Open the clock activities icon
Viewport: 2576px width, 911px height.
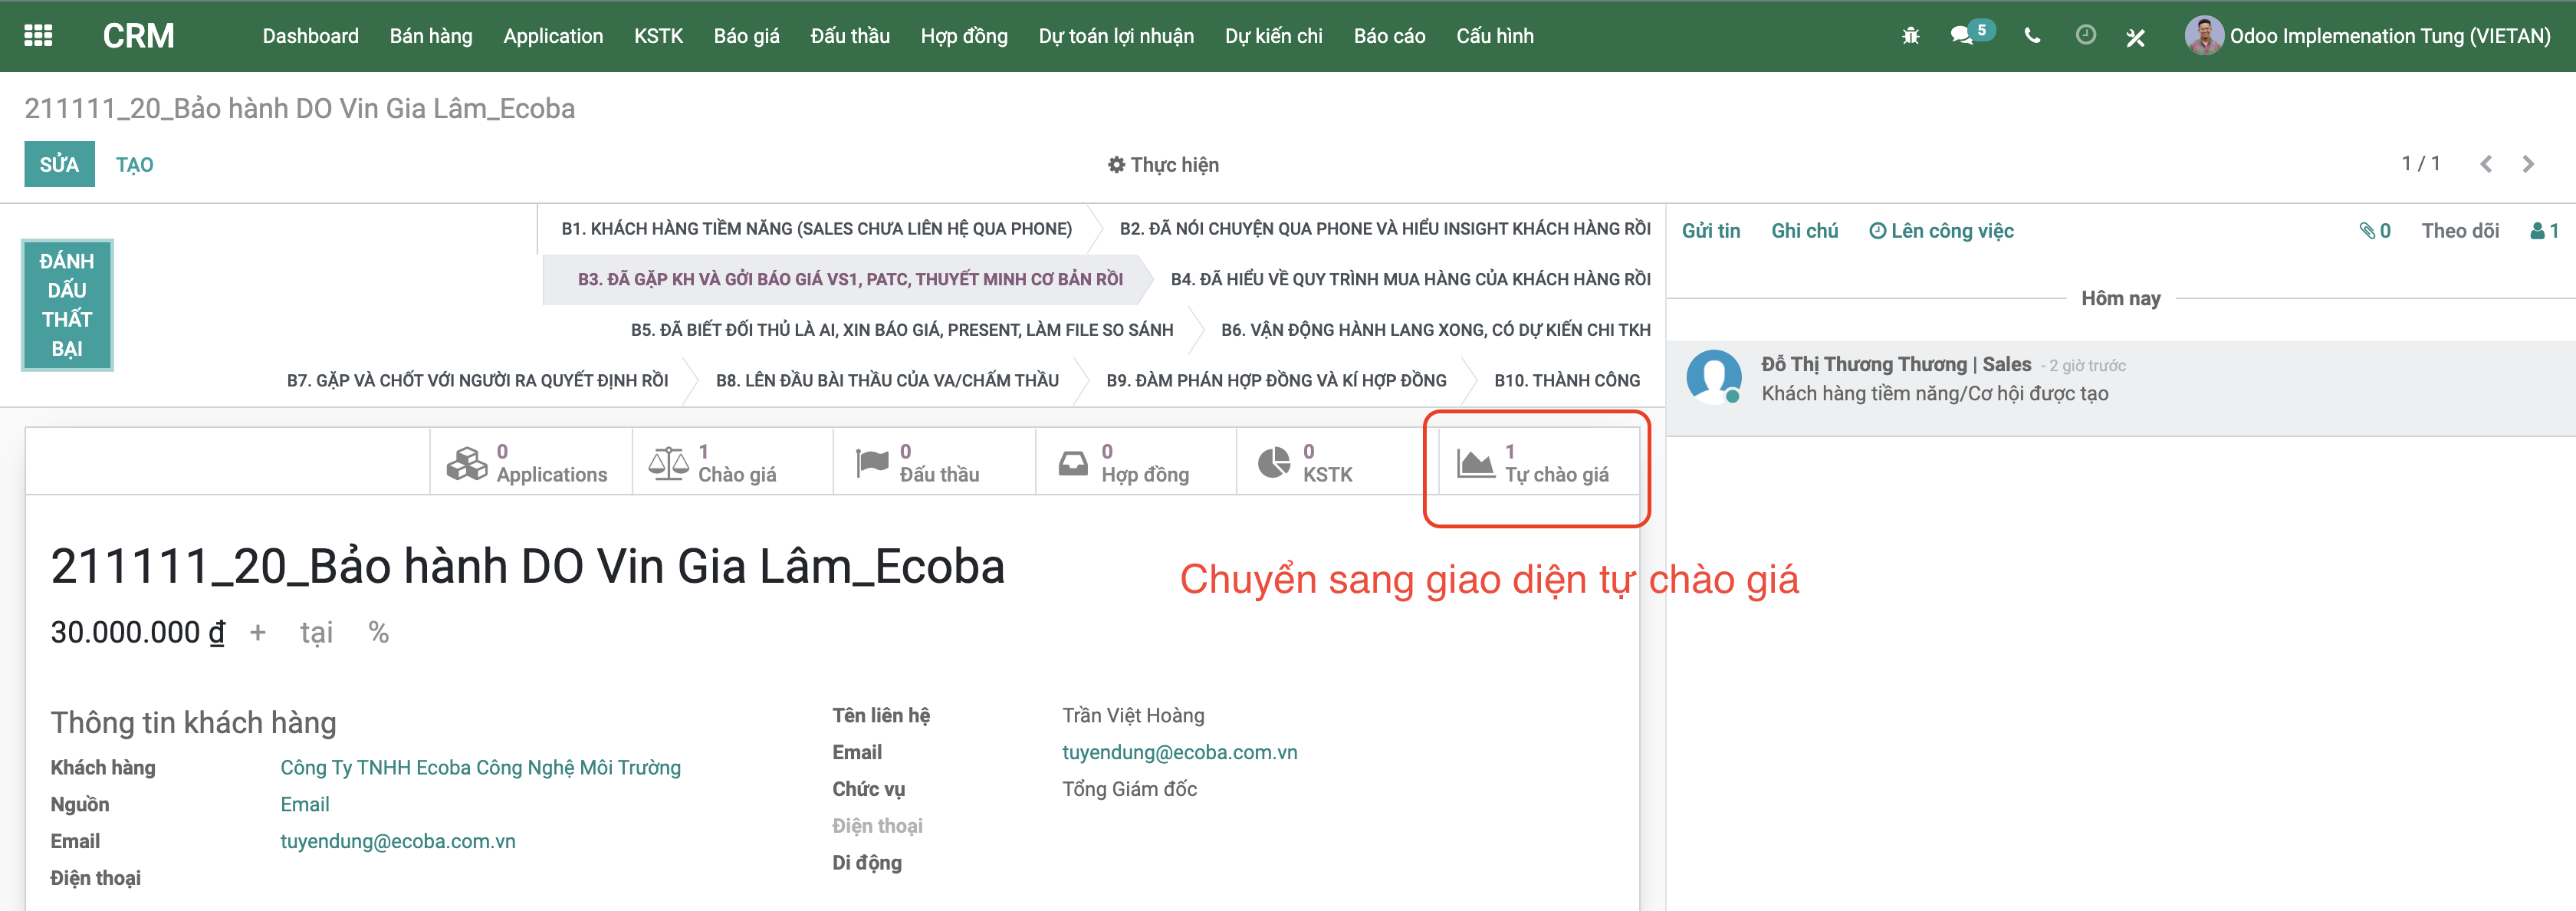pos(2085,36)
